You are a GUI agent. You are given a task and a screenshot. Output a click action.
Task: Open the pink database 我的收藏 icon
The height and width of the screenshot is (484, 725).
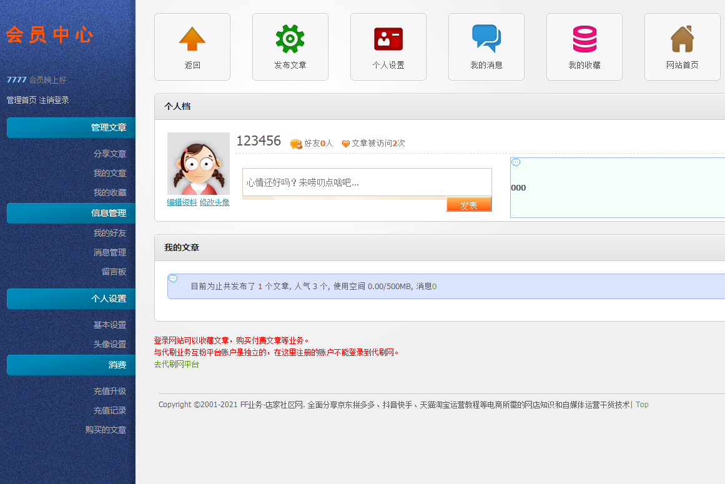[x=584, y=39]
